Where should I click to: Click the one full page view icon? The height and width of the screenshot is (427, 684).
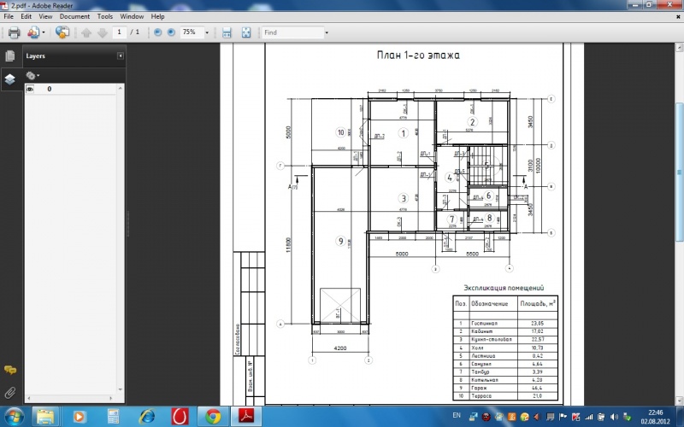point(246,32)
